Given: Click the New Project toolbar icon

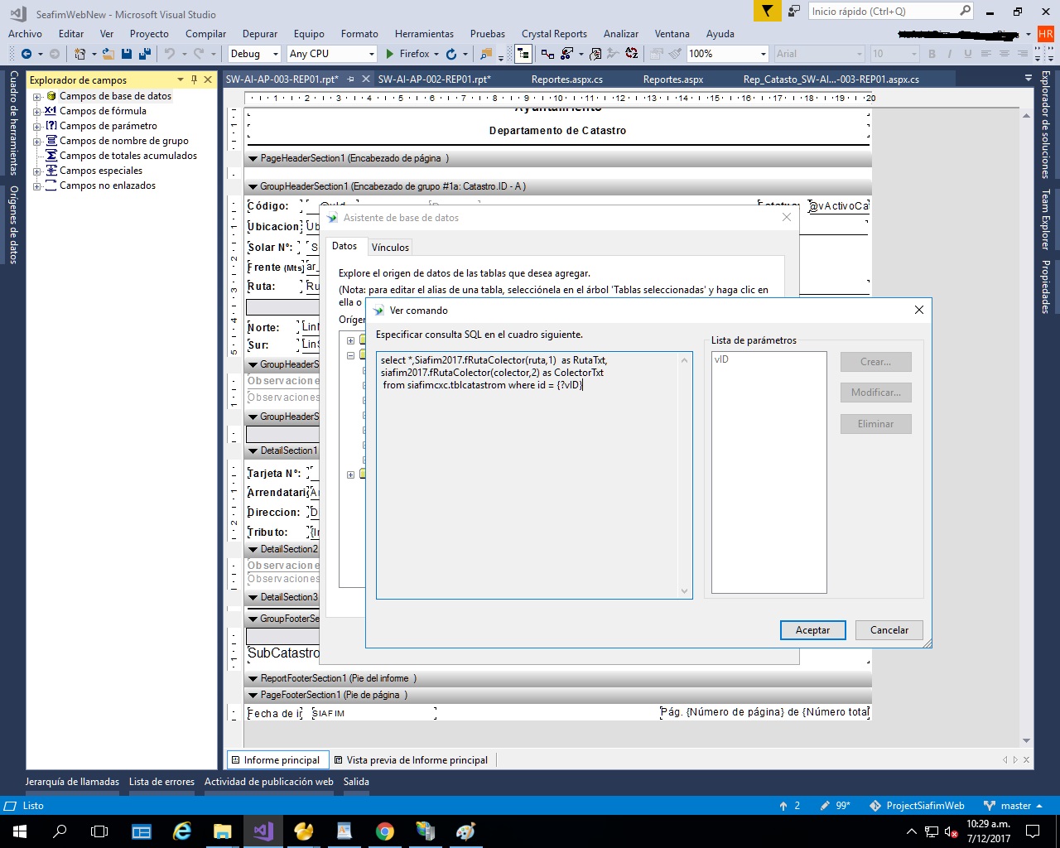Looking at the screenshot, I should (x=79, y=54).
